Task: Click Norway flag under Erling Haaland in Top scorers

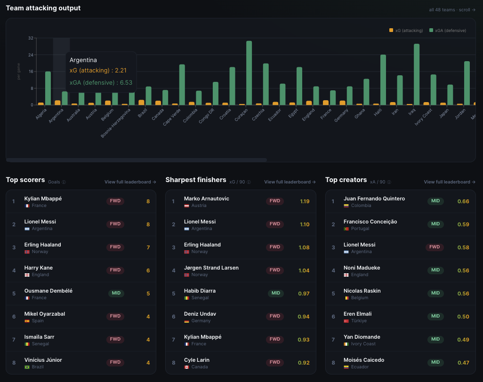Action: click(27, 252)
